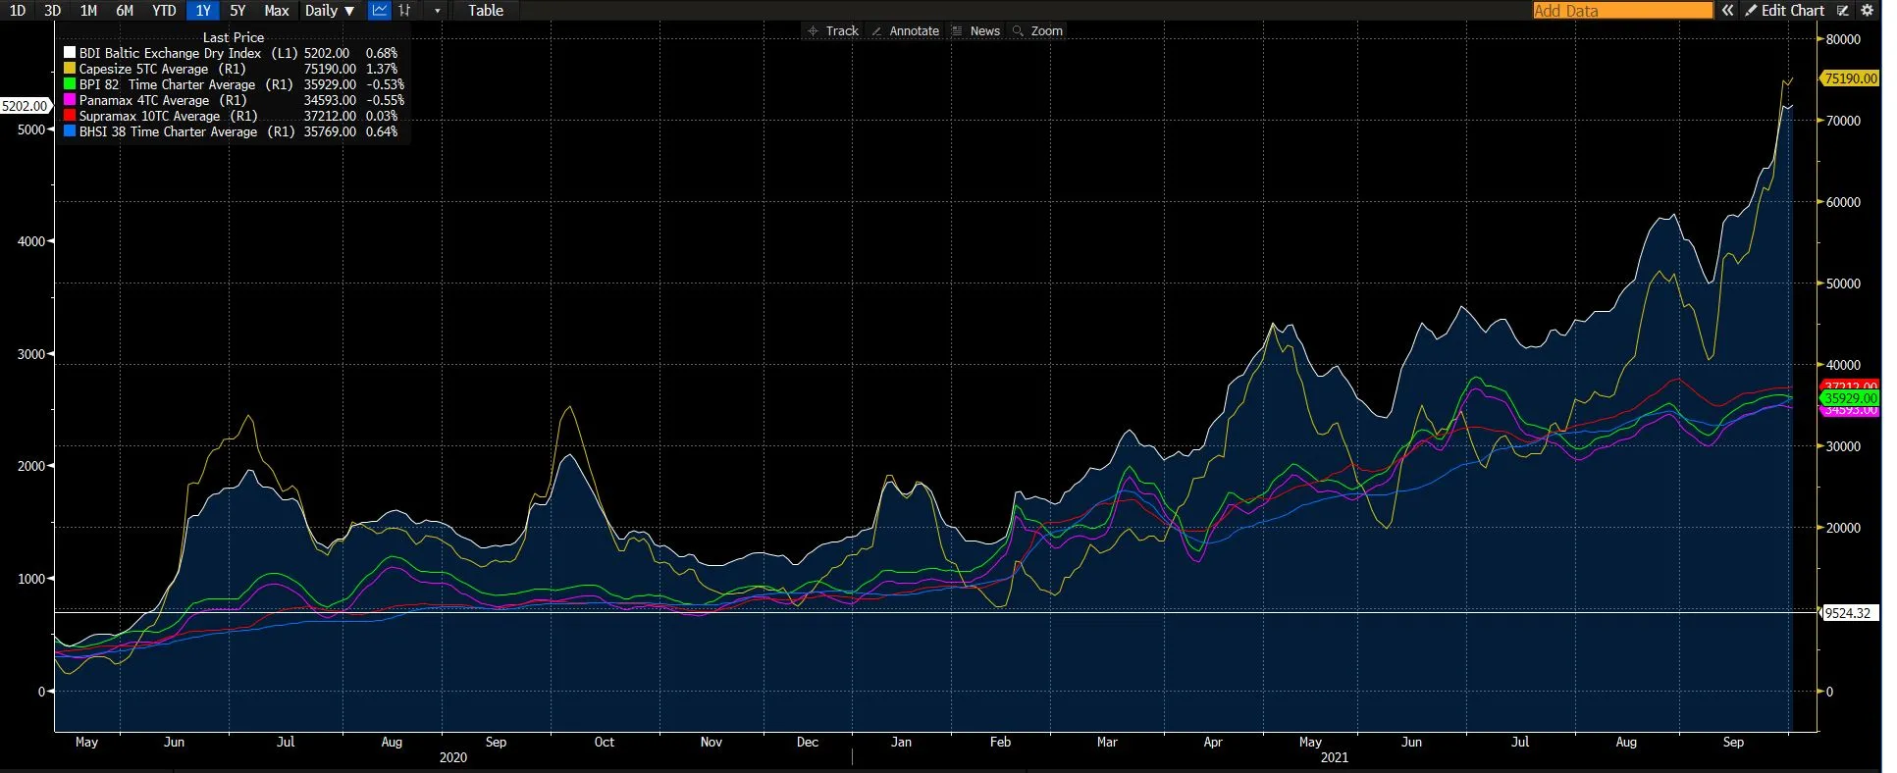Click the 9524.32 horizontal line tag
The height and width of the screenshot is (773, 1897).
pyautogui.click(x=1847, y=613)
